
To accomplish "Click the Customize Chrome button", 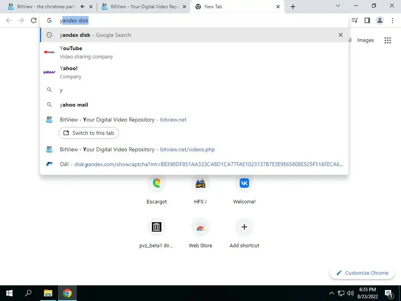I will click(362, 273).
